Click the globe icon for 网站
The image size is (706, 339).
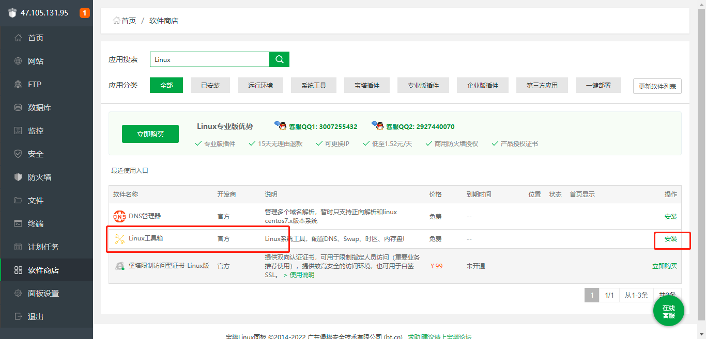18,61
